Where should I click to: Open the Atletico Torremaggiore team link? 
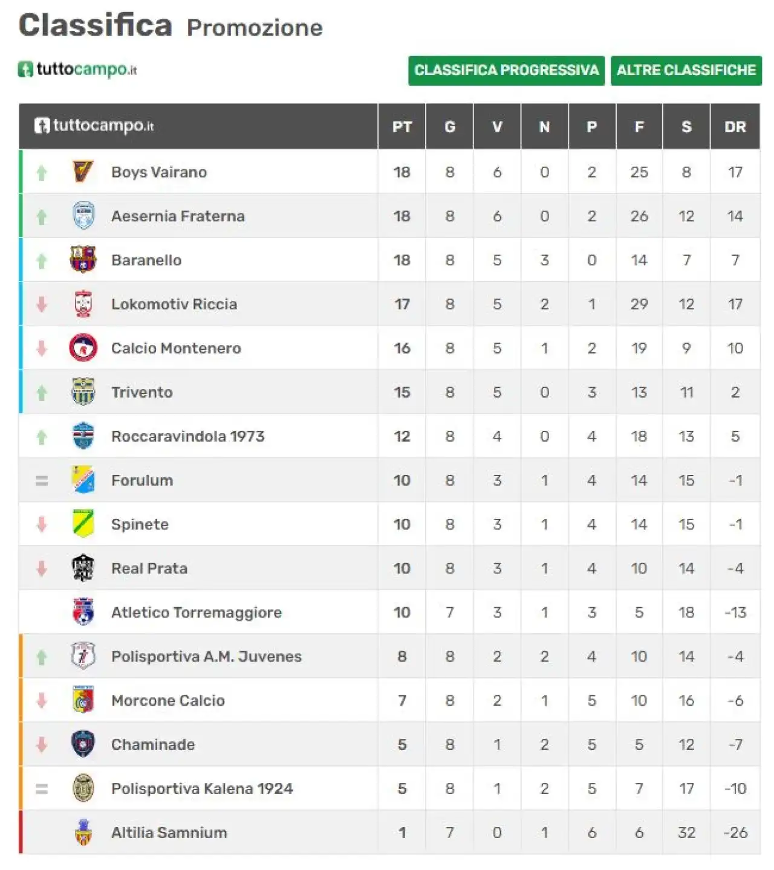pos(196,612)
